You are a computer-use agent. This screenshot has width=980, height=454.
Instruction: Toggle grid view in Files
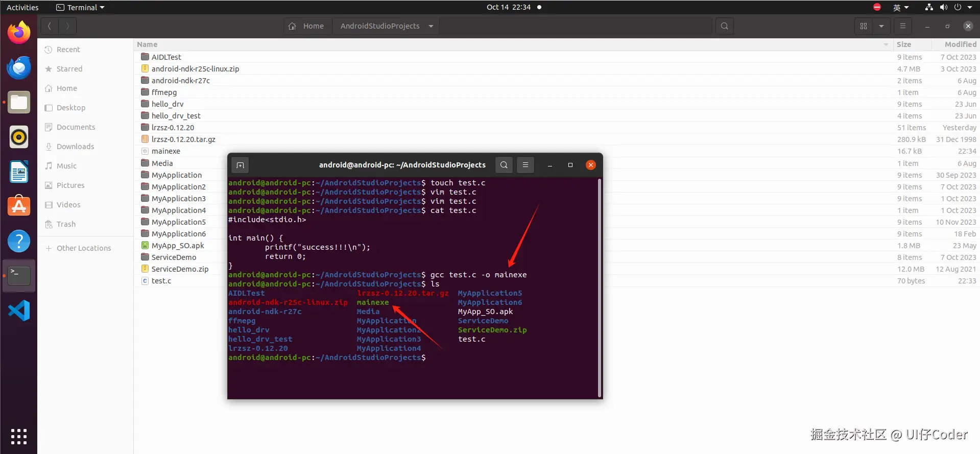pos(864,26)
